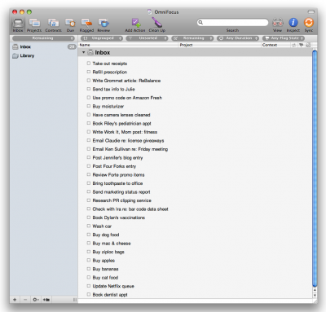Open the Review toolbar icon

[x=104, y=23]
